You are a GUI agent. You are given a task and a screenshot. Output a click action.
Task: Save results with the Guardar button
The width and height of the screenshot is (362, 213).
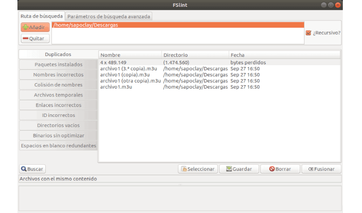(239, 169)
